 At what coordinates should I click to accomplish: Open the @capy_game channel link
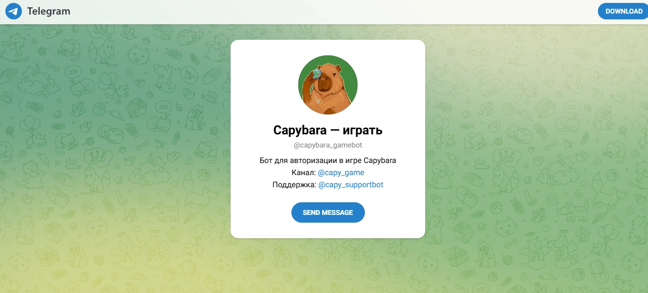pyautogui.click(x=341, y=173)
